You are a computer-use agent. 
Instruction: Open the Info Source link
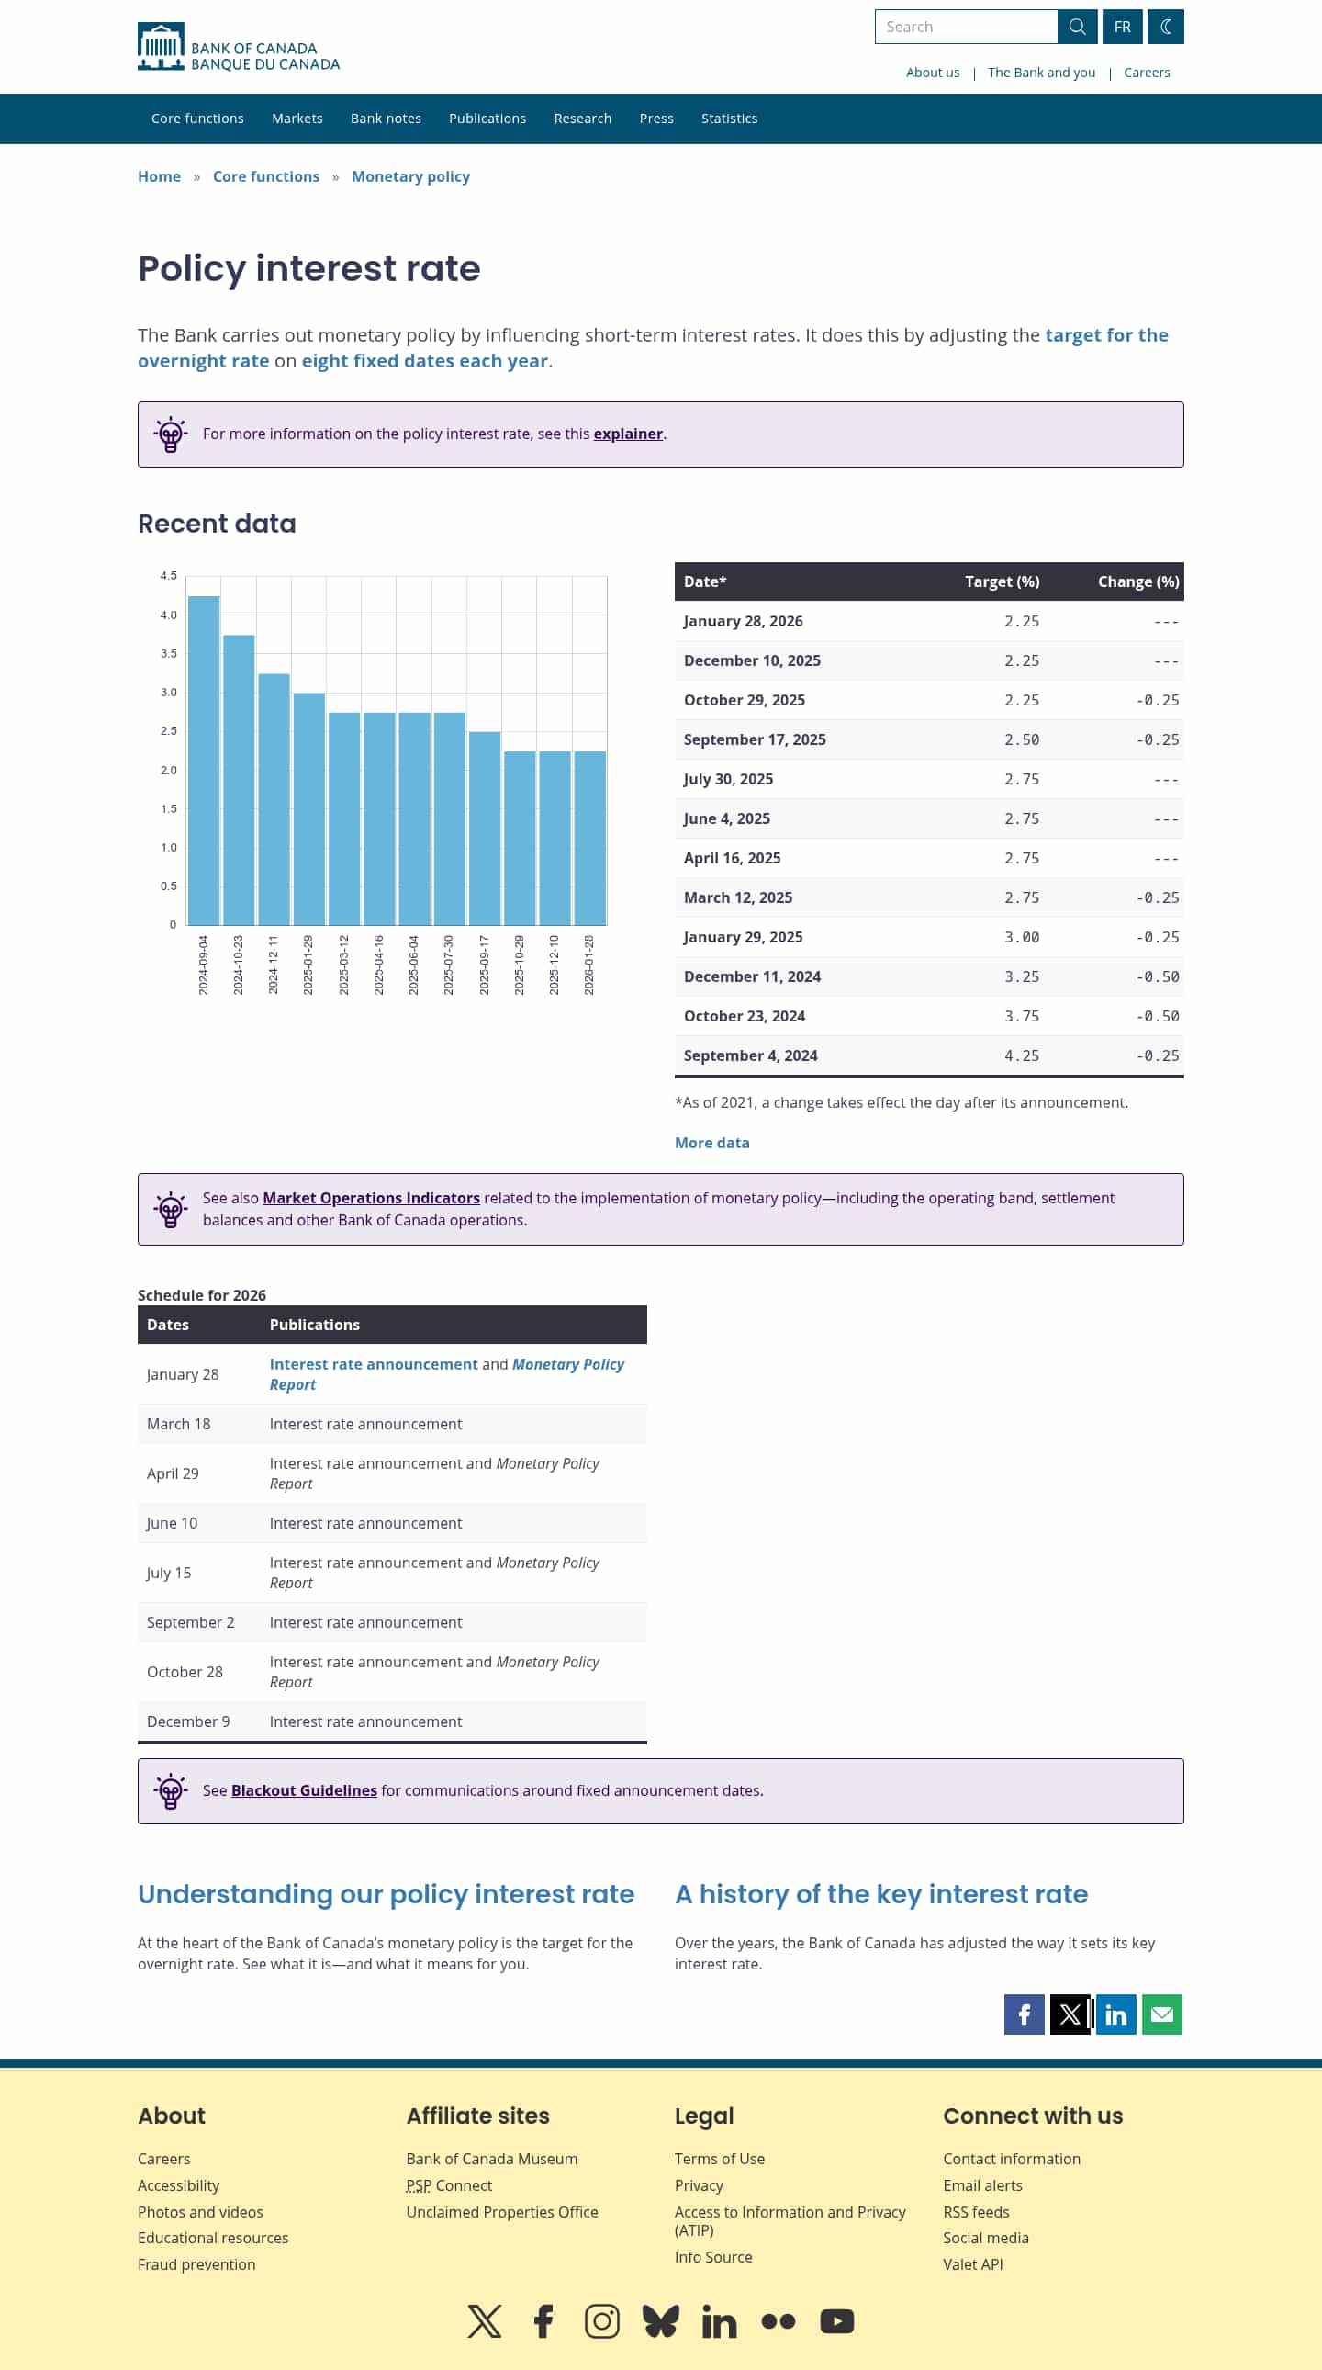(x=713, y=2257)
